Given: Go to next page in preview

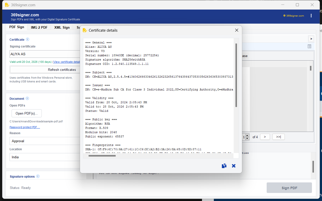Looking at the screenshot, I should (265, 137).
